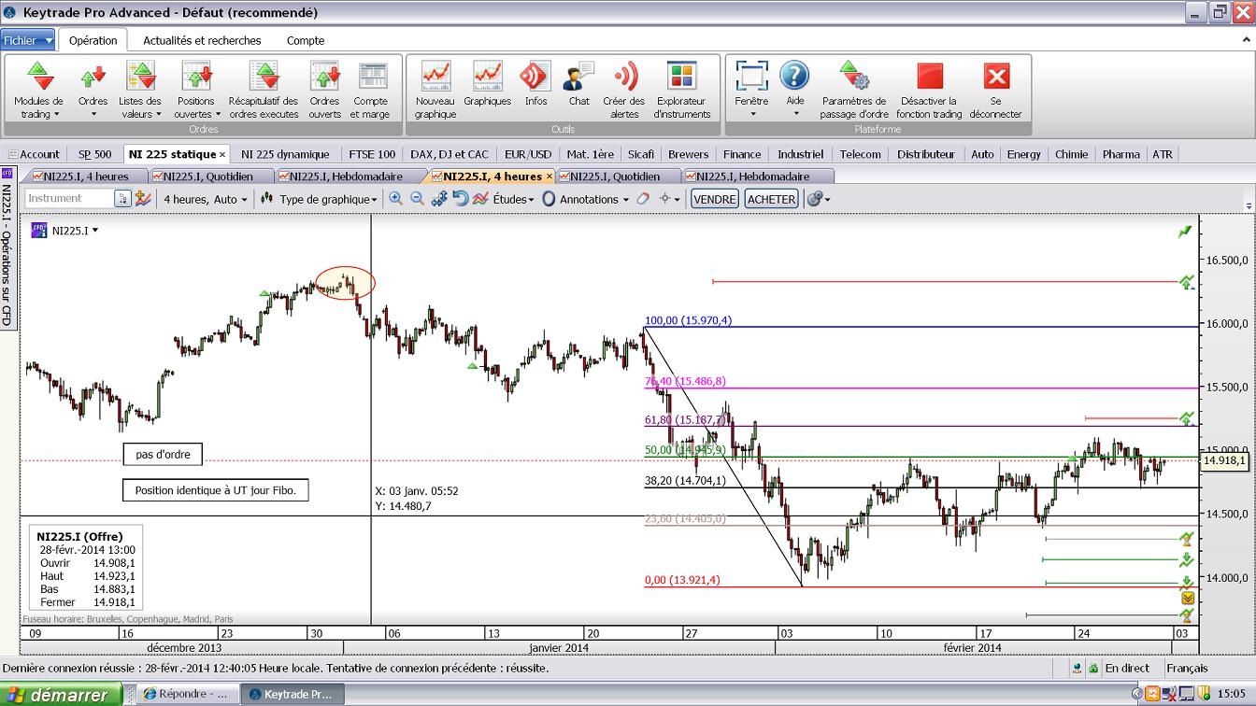Launch the Chat tool
Viewport: 1256px width, 706px height.
coord(579,84)
